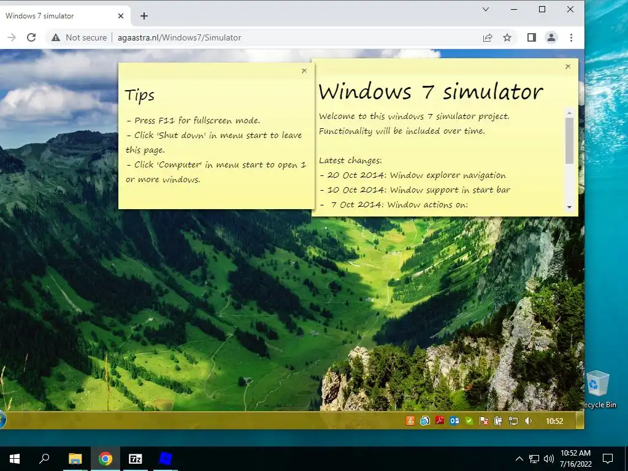
Task: Open 7-Zip from the taskbar
Action: (136, 459)
